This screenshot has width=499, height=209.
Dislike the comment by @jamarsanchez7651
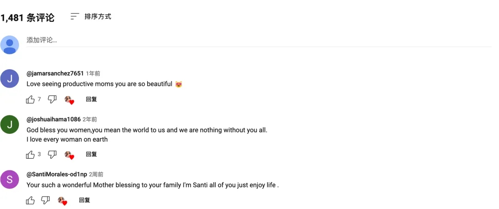tap(52, 99)
